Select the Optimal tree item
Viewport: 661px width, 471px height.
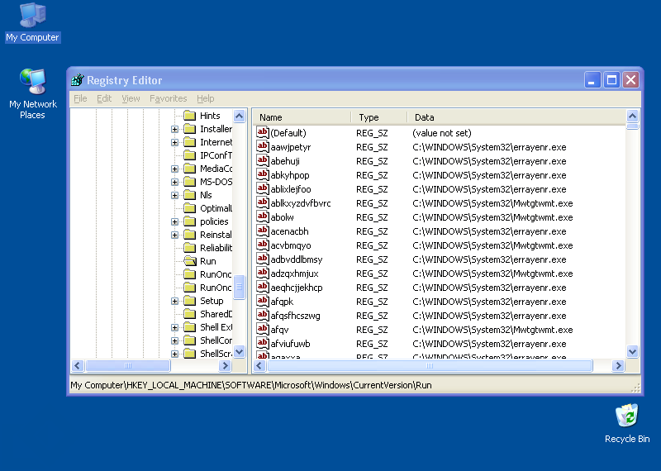[216, 208]
